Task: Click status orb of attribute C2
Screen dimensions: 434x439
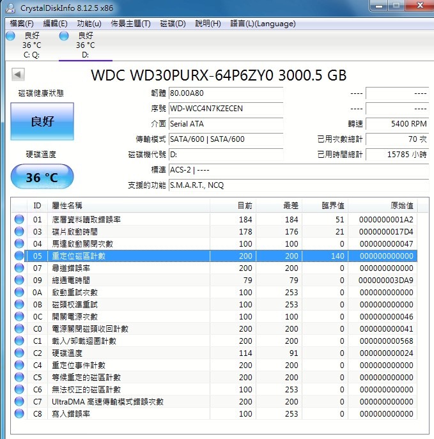Action: pyautogui.click(x=19, y=353)
